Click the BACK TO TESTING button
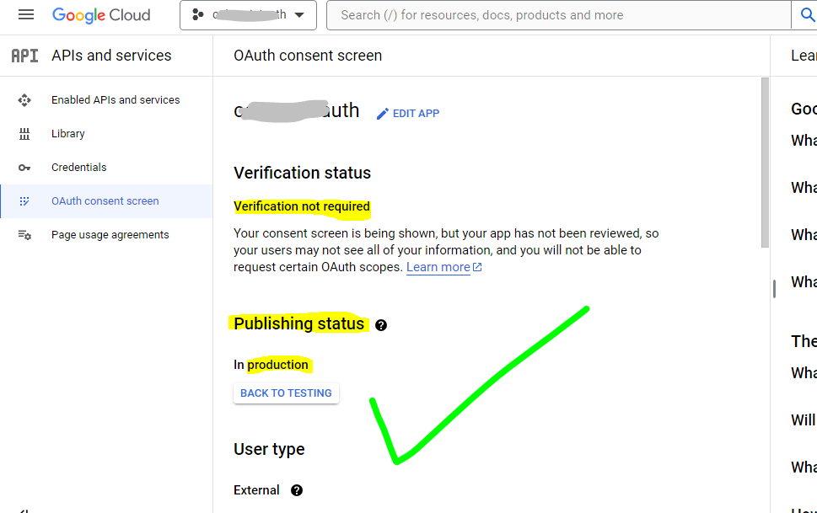 286,393
